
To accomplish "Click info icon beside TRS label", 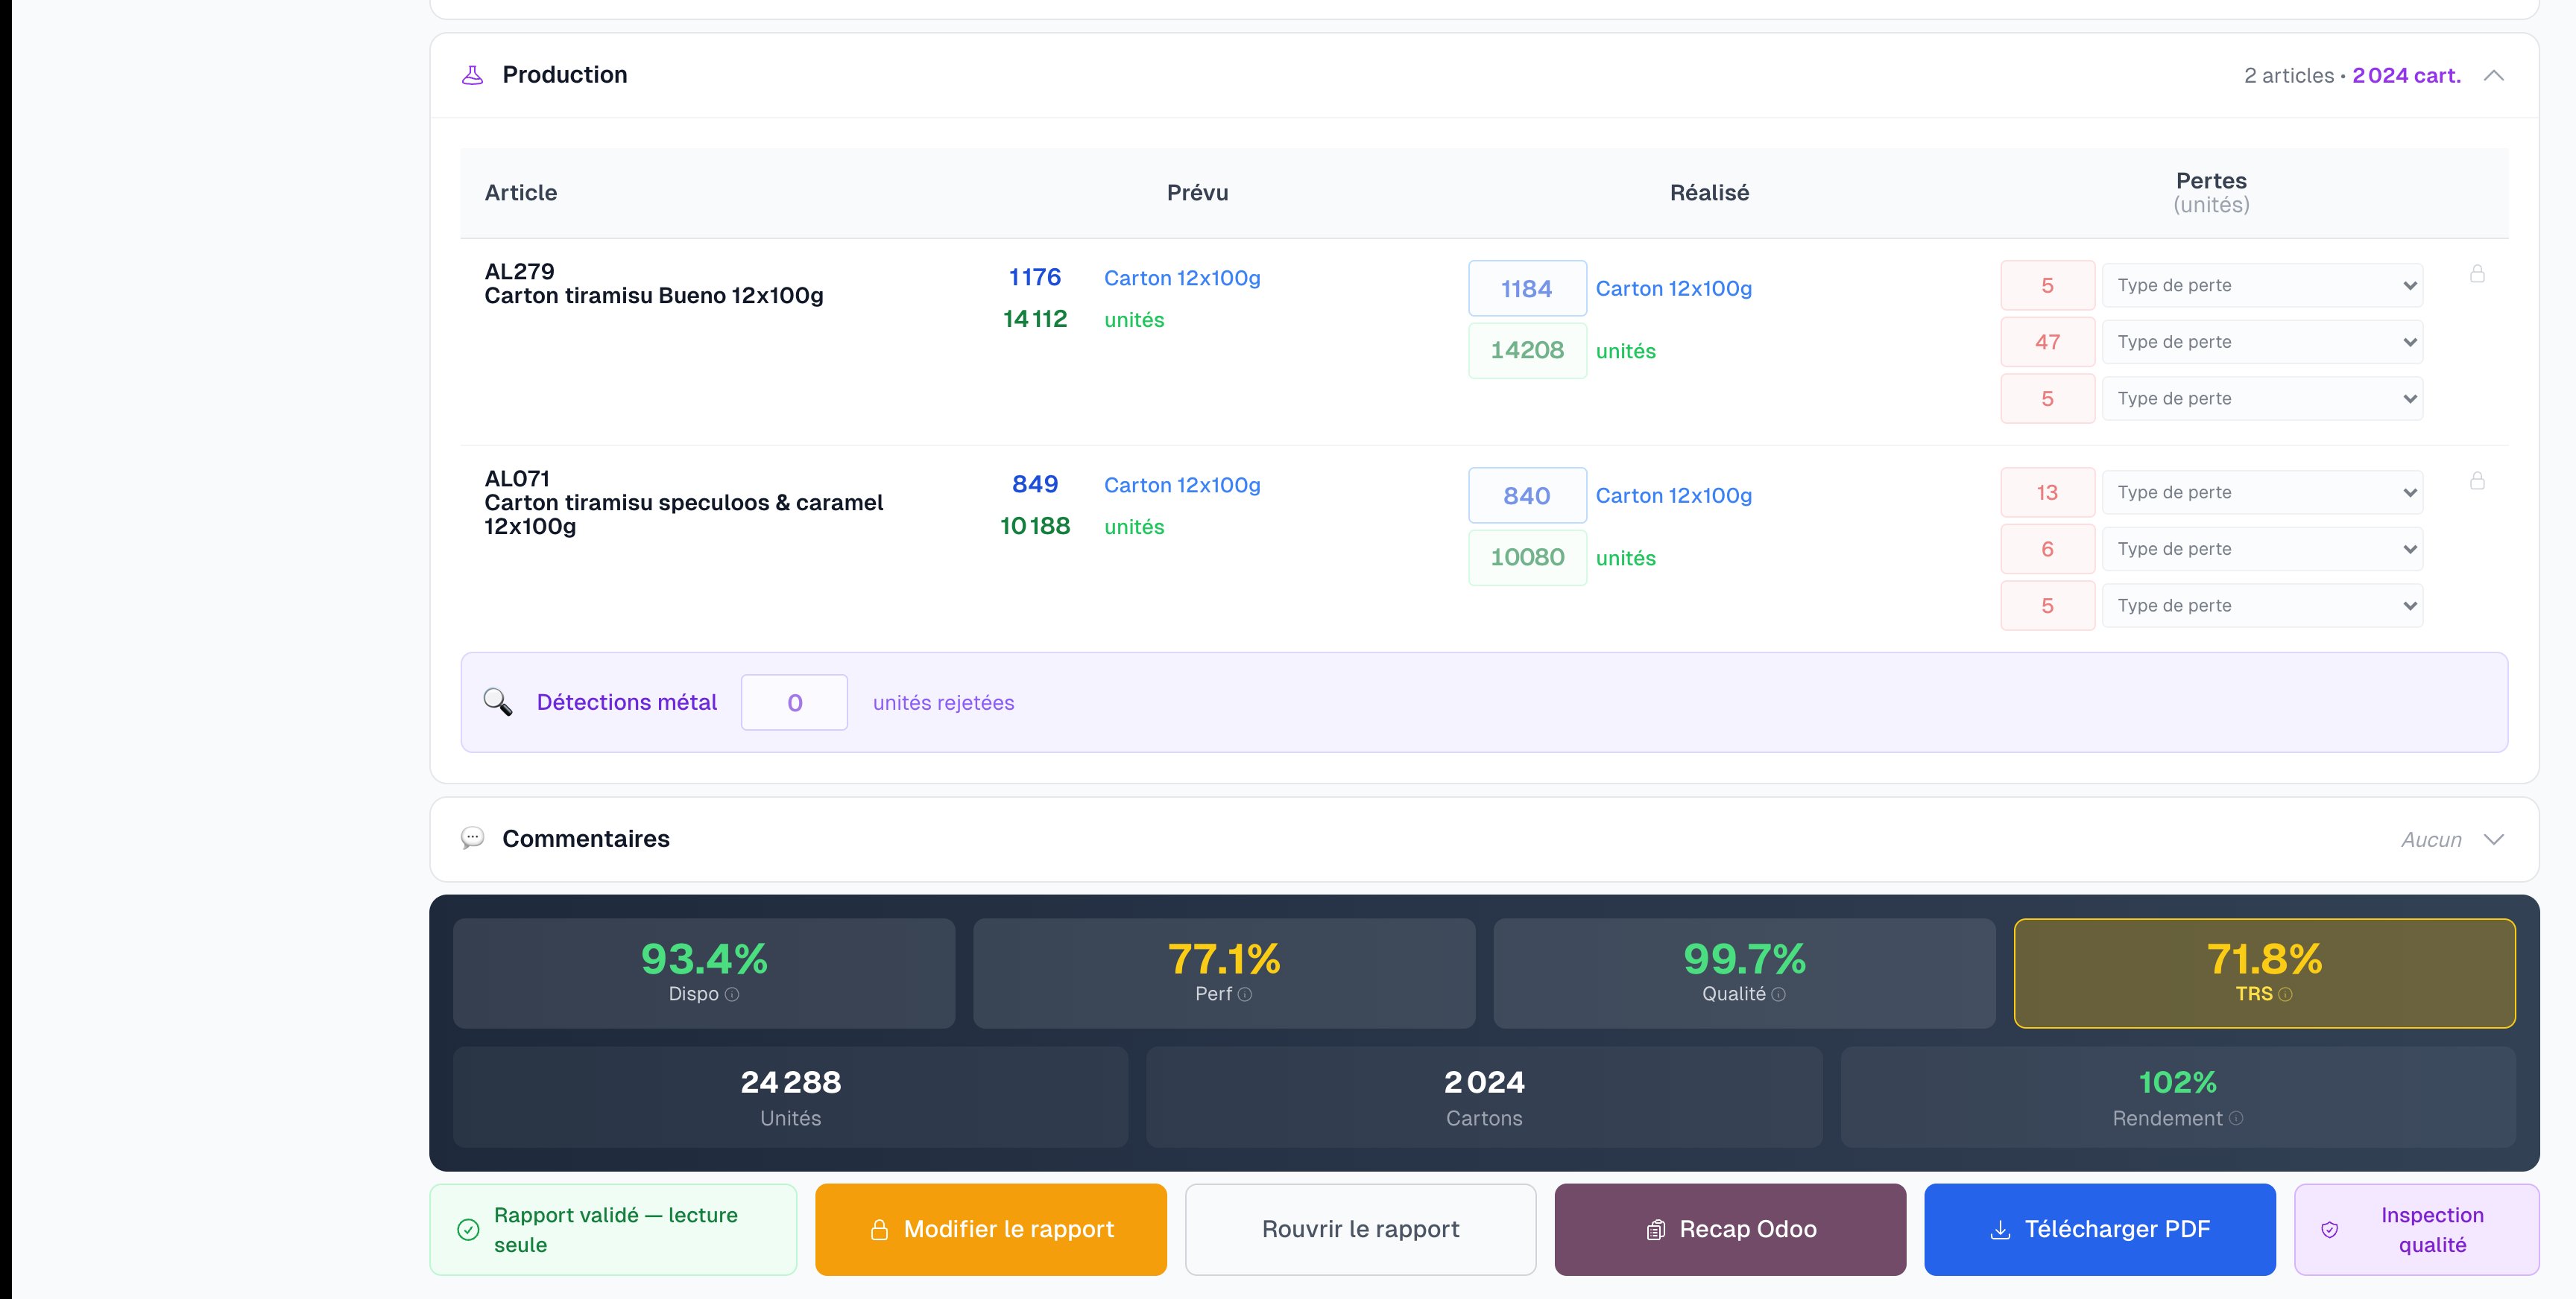I will [x=2285, y=994].
